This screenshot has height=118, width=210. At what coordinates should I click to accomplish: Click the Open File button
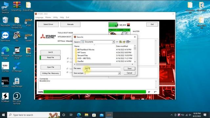point(51,67)
